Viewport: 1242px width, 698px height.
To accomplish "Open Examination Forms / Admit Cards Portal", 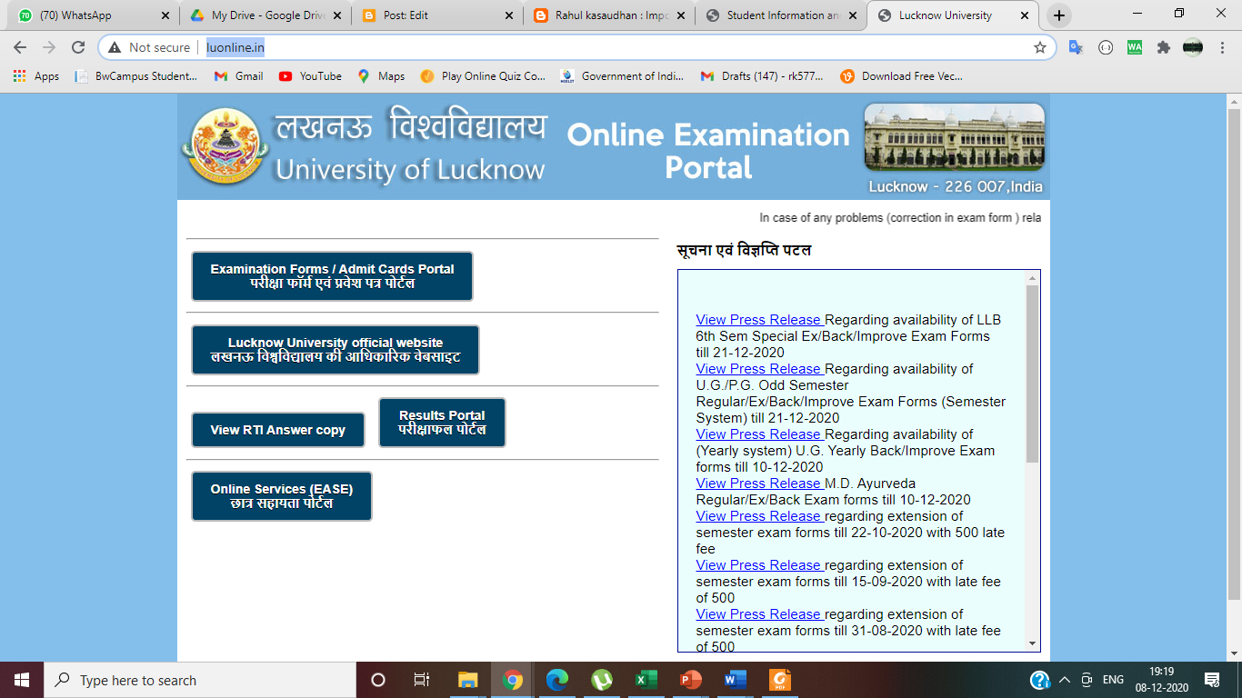I will (332, 276).
